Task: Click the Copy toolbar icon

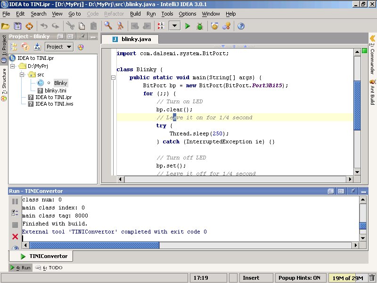Action: [x=82, y=26]
